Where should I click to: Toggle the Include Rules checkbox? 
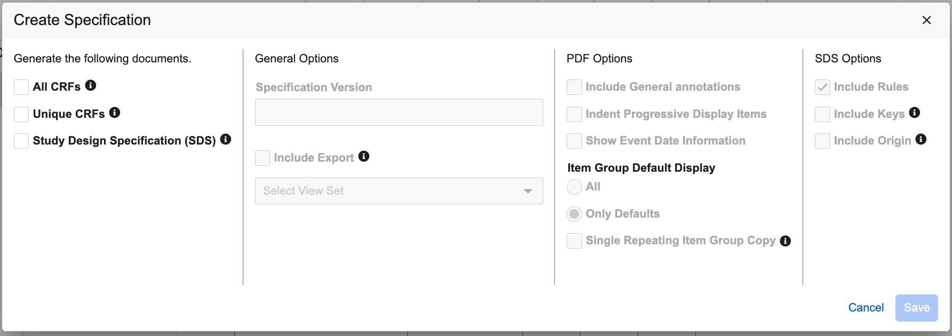822,87
